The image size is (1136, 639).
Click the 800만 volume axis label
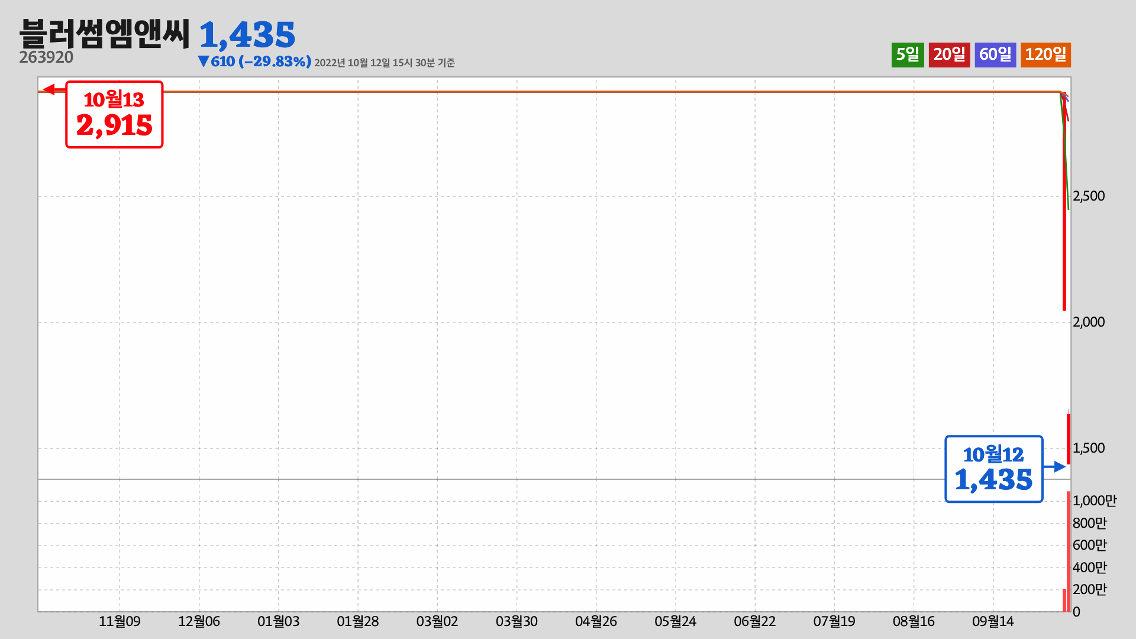click(1090, 524)
